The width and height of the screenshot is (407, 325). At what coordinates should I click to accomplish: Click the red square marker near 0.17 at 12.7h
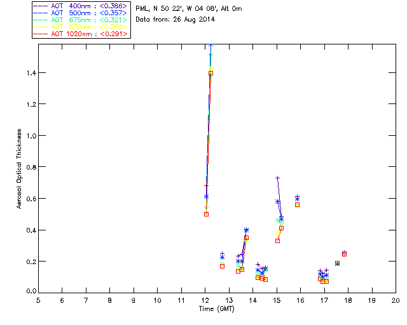coord(222,266)
